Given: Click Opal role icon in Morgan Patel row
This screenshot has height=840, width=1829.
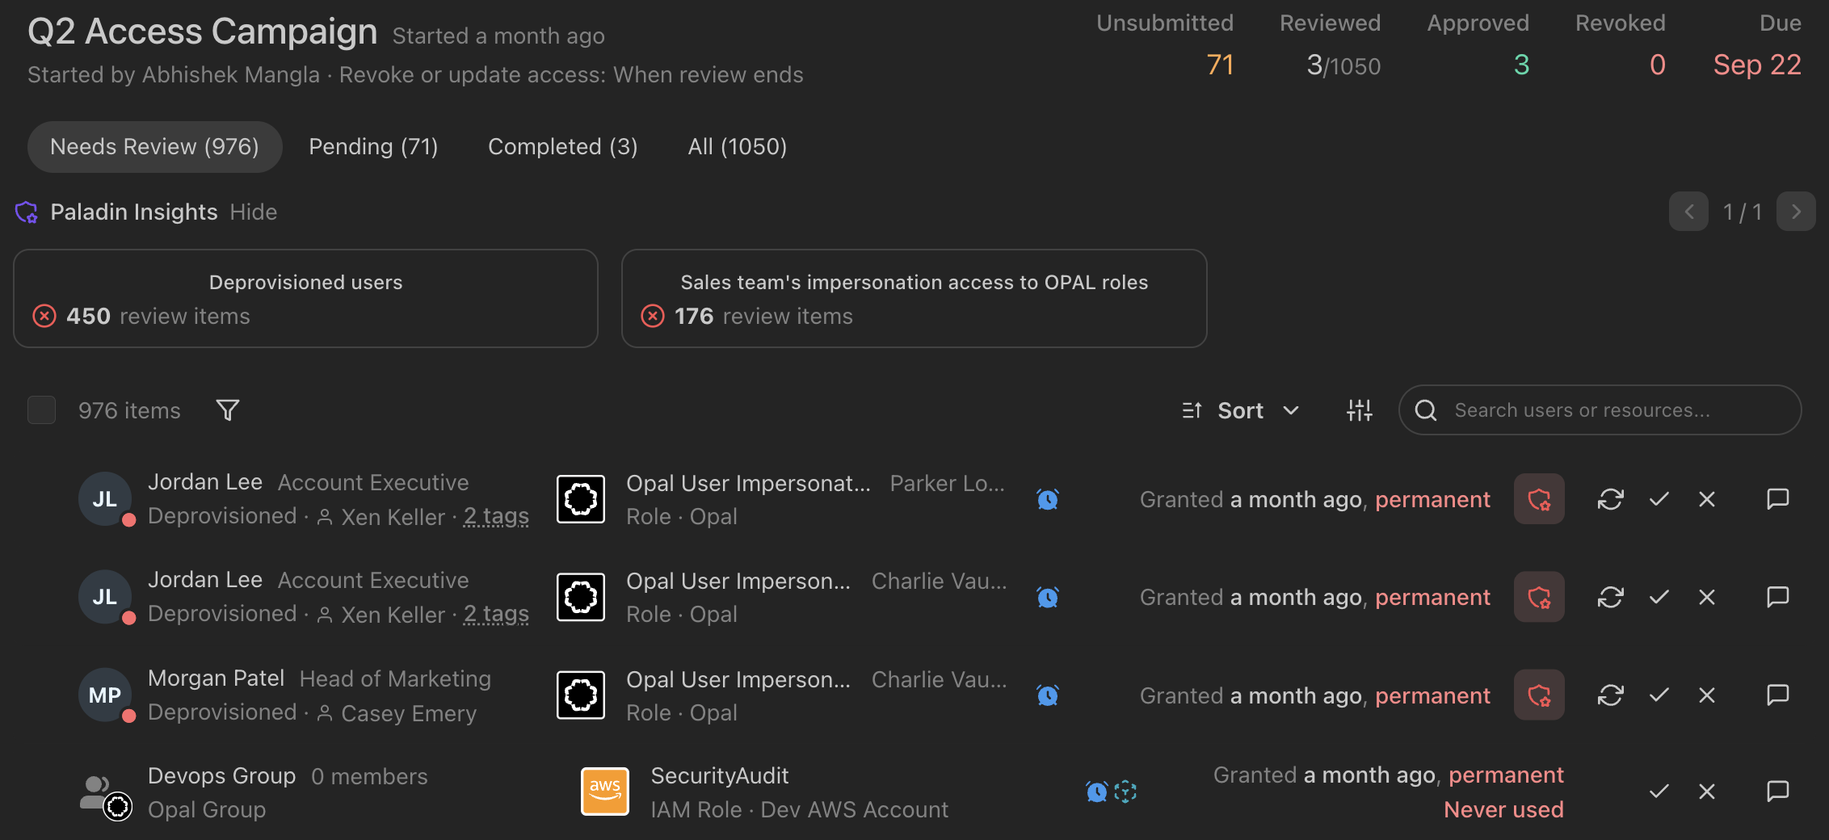Looking at the screenshot, I should click(581, 695).
